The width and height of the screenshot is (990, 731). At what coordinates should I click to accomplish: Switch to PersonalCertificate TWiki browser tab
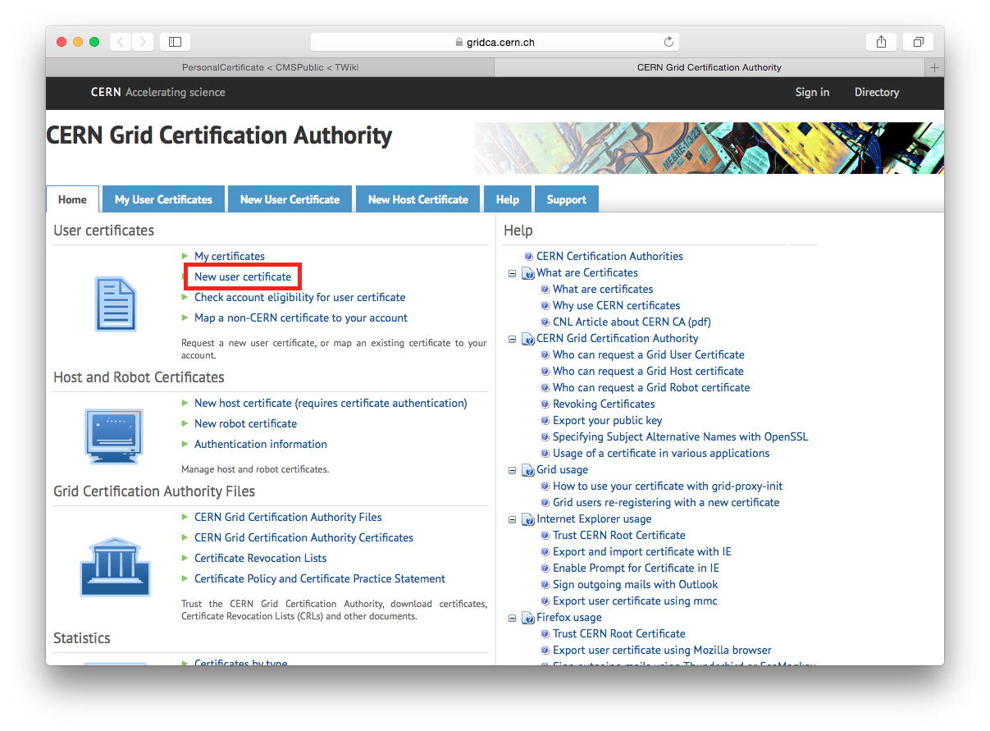pos(269,67)
